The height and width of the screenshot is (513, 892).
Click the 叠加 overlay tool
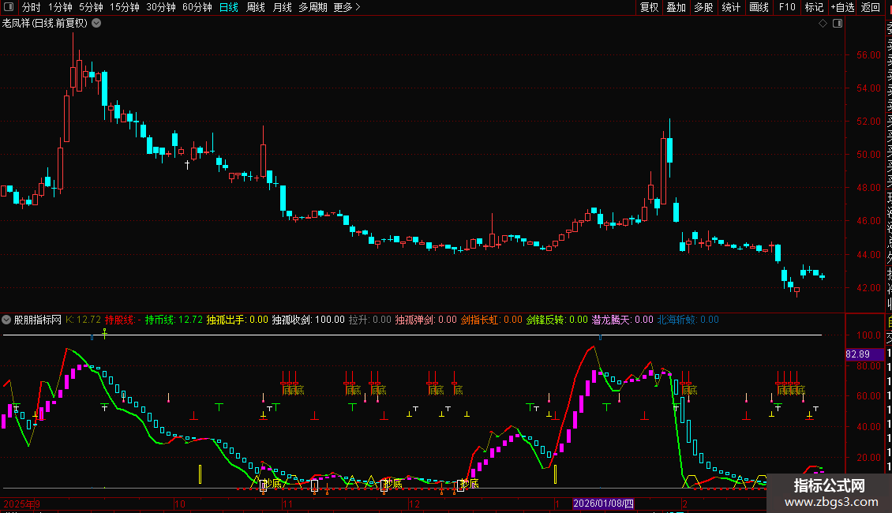[676, 7]
